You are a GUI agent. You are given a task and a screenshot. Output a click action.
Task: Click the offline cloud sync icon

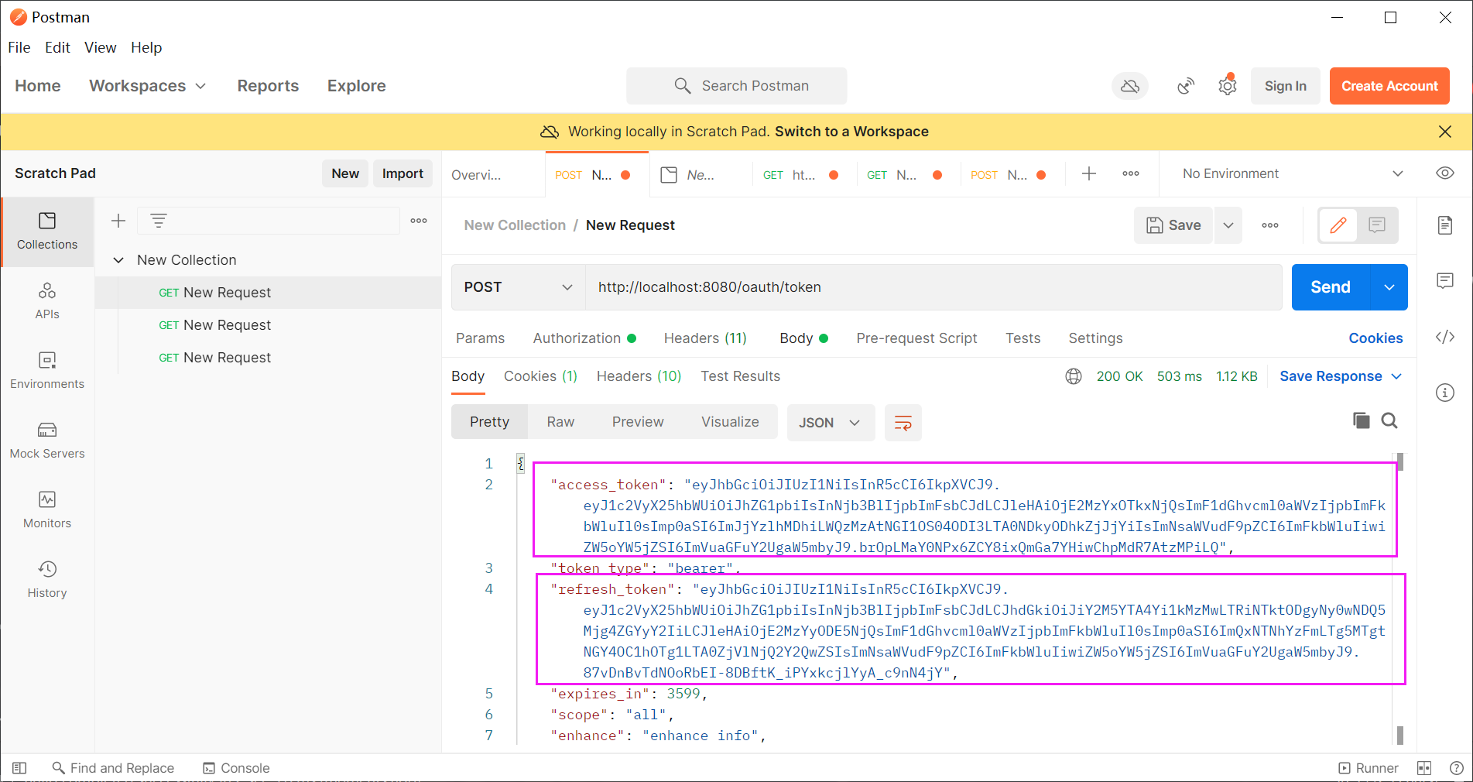pyautogui.click(x=1130, y=86)
